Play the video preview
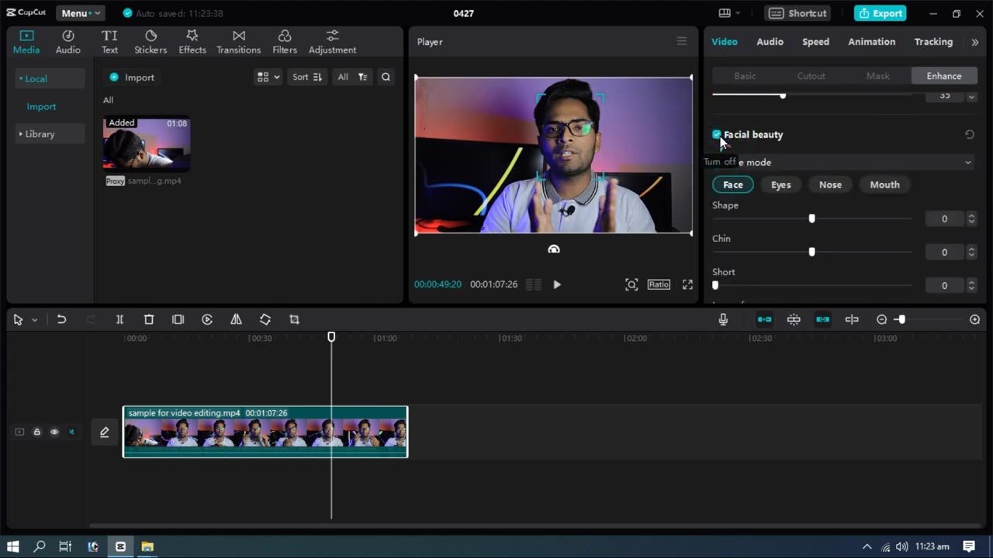The image size is (993, 558). (557, 284)
